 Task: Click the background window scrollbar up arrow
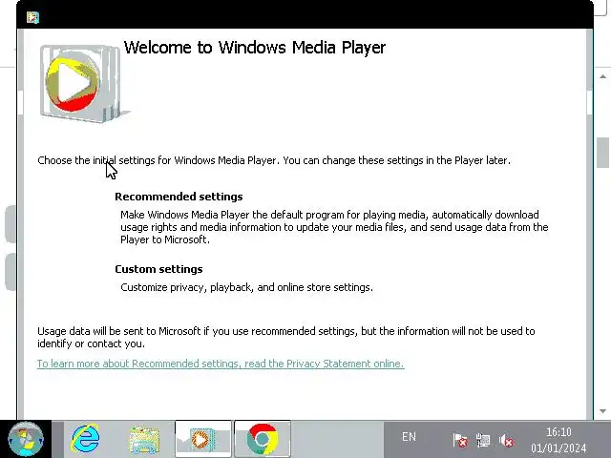coord(602,76)
